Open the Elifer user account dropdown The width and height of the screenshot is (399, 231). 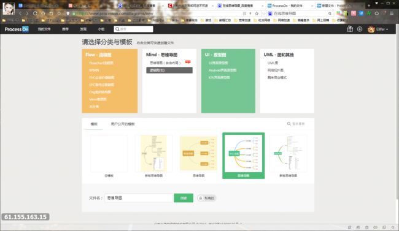click(378, 29)
